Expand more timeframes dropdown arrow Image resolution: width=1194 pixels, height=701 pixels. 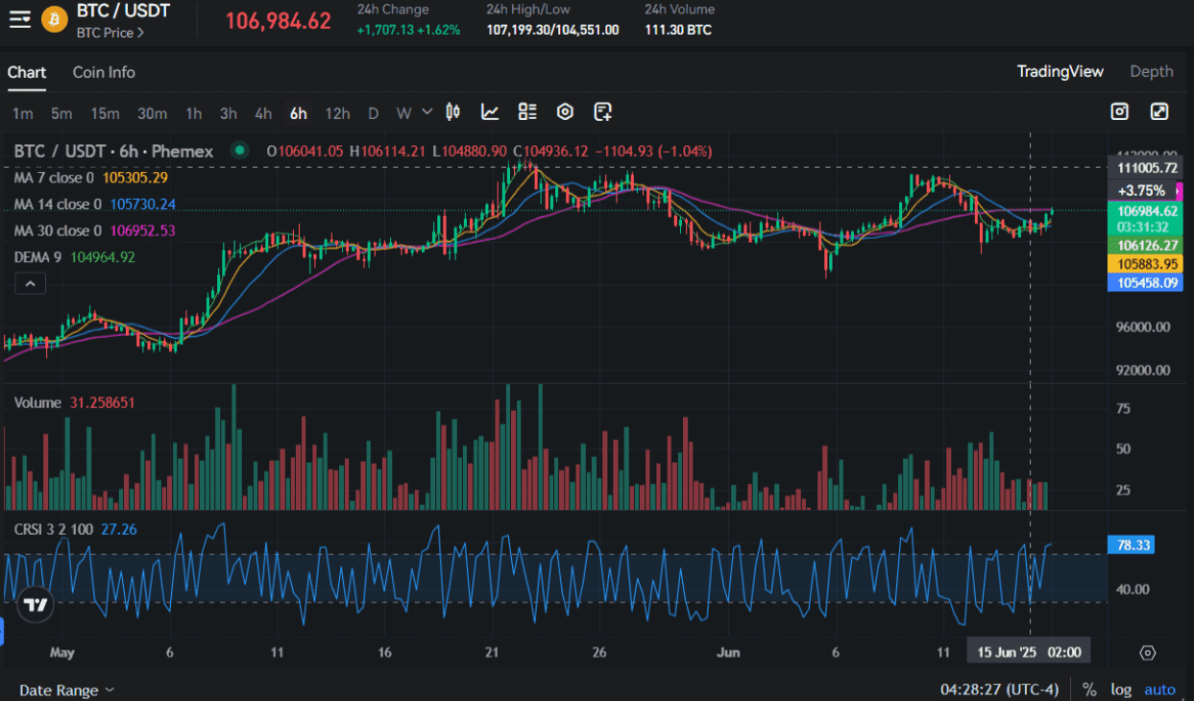pos(426,112)
